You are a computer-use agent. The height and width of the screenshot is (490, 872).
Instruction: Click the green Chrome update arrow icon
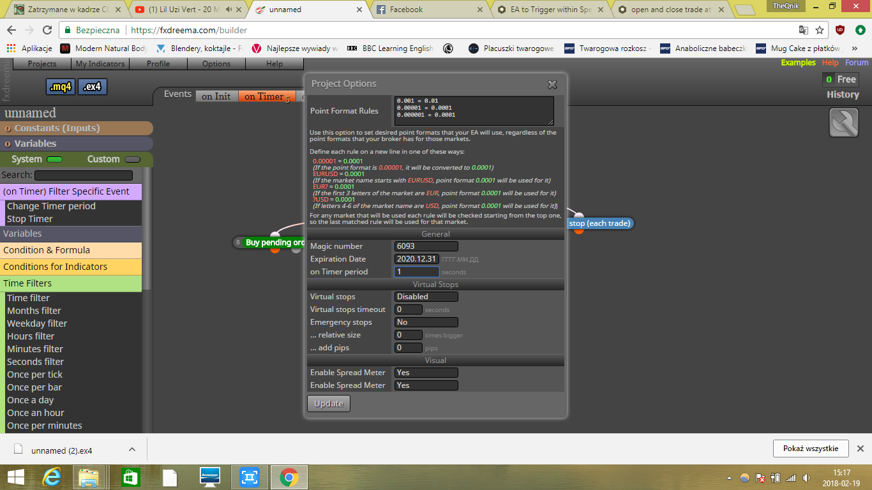point(860,30)
